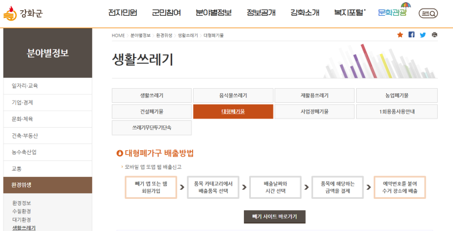The height and width of the screenshot is (231, 453).
Task: Open 기업·경제 sidebar item
Action: pyautogui.click(x=48, y=103)
